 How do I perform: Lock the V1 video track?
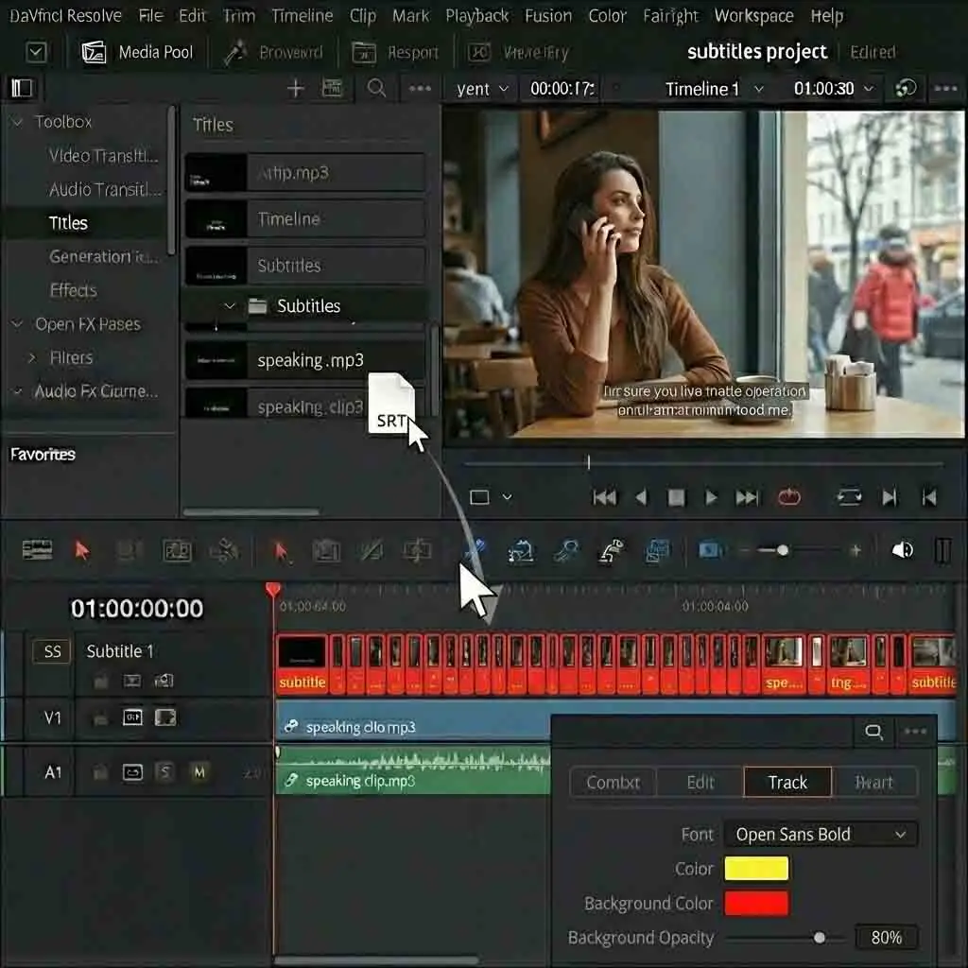[99, 717]
